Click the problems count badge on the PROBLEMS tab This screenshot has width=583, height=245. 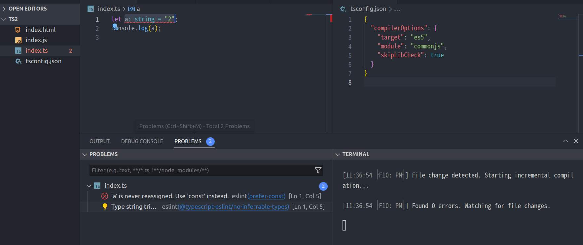coord(210,141)
